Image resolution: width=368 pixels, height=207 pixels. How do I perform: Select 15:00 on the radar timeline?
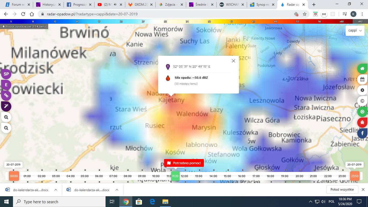227,176
